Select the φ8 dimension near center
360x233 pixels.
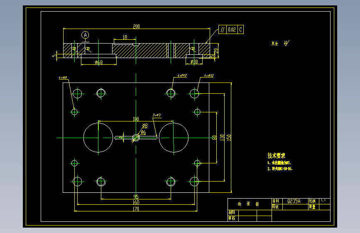click(145, 126)
